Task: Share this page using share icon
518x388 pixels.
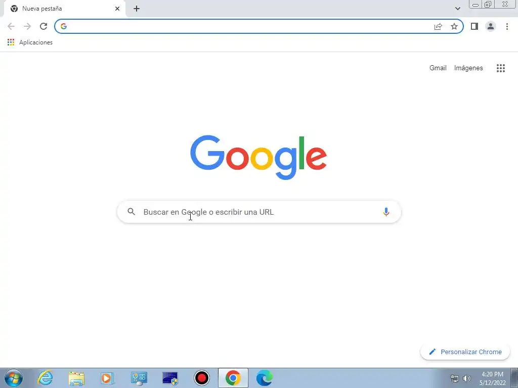Action: click(x=438, y=26)
